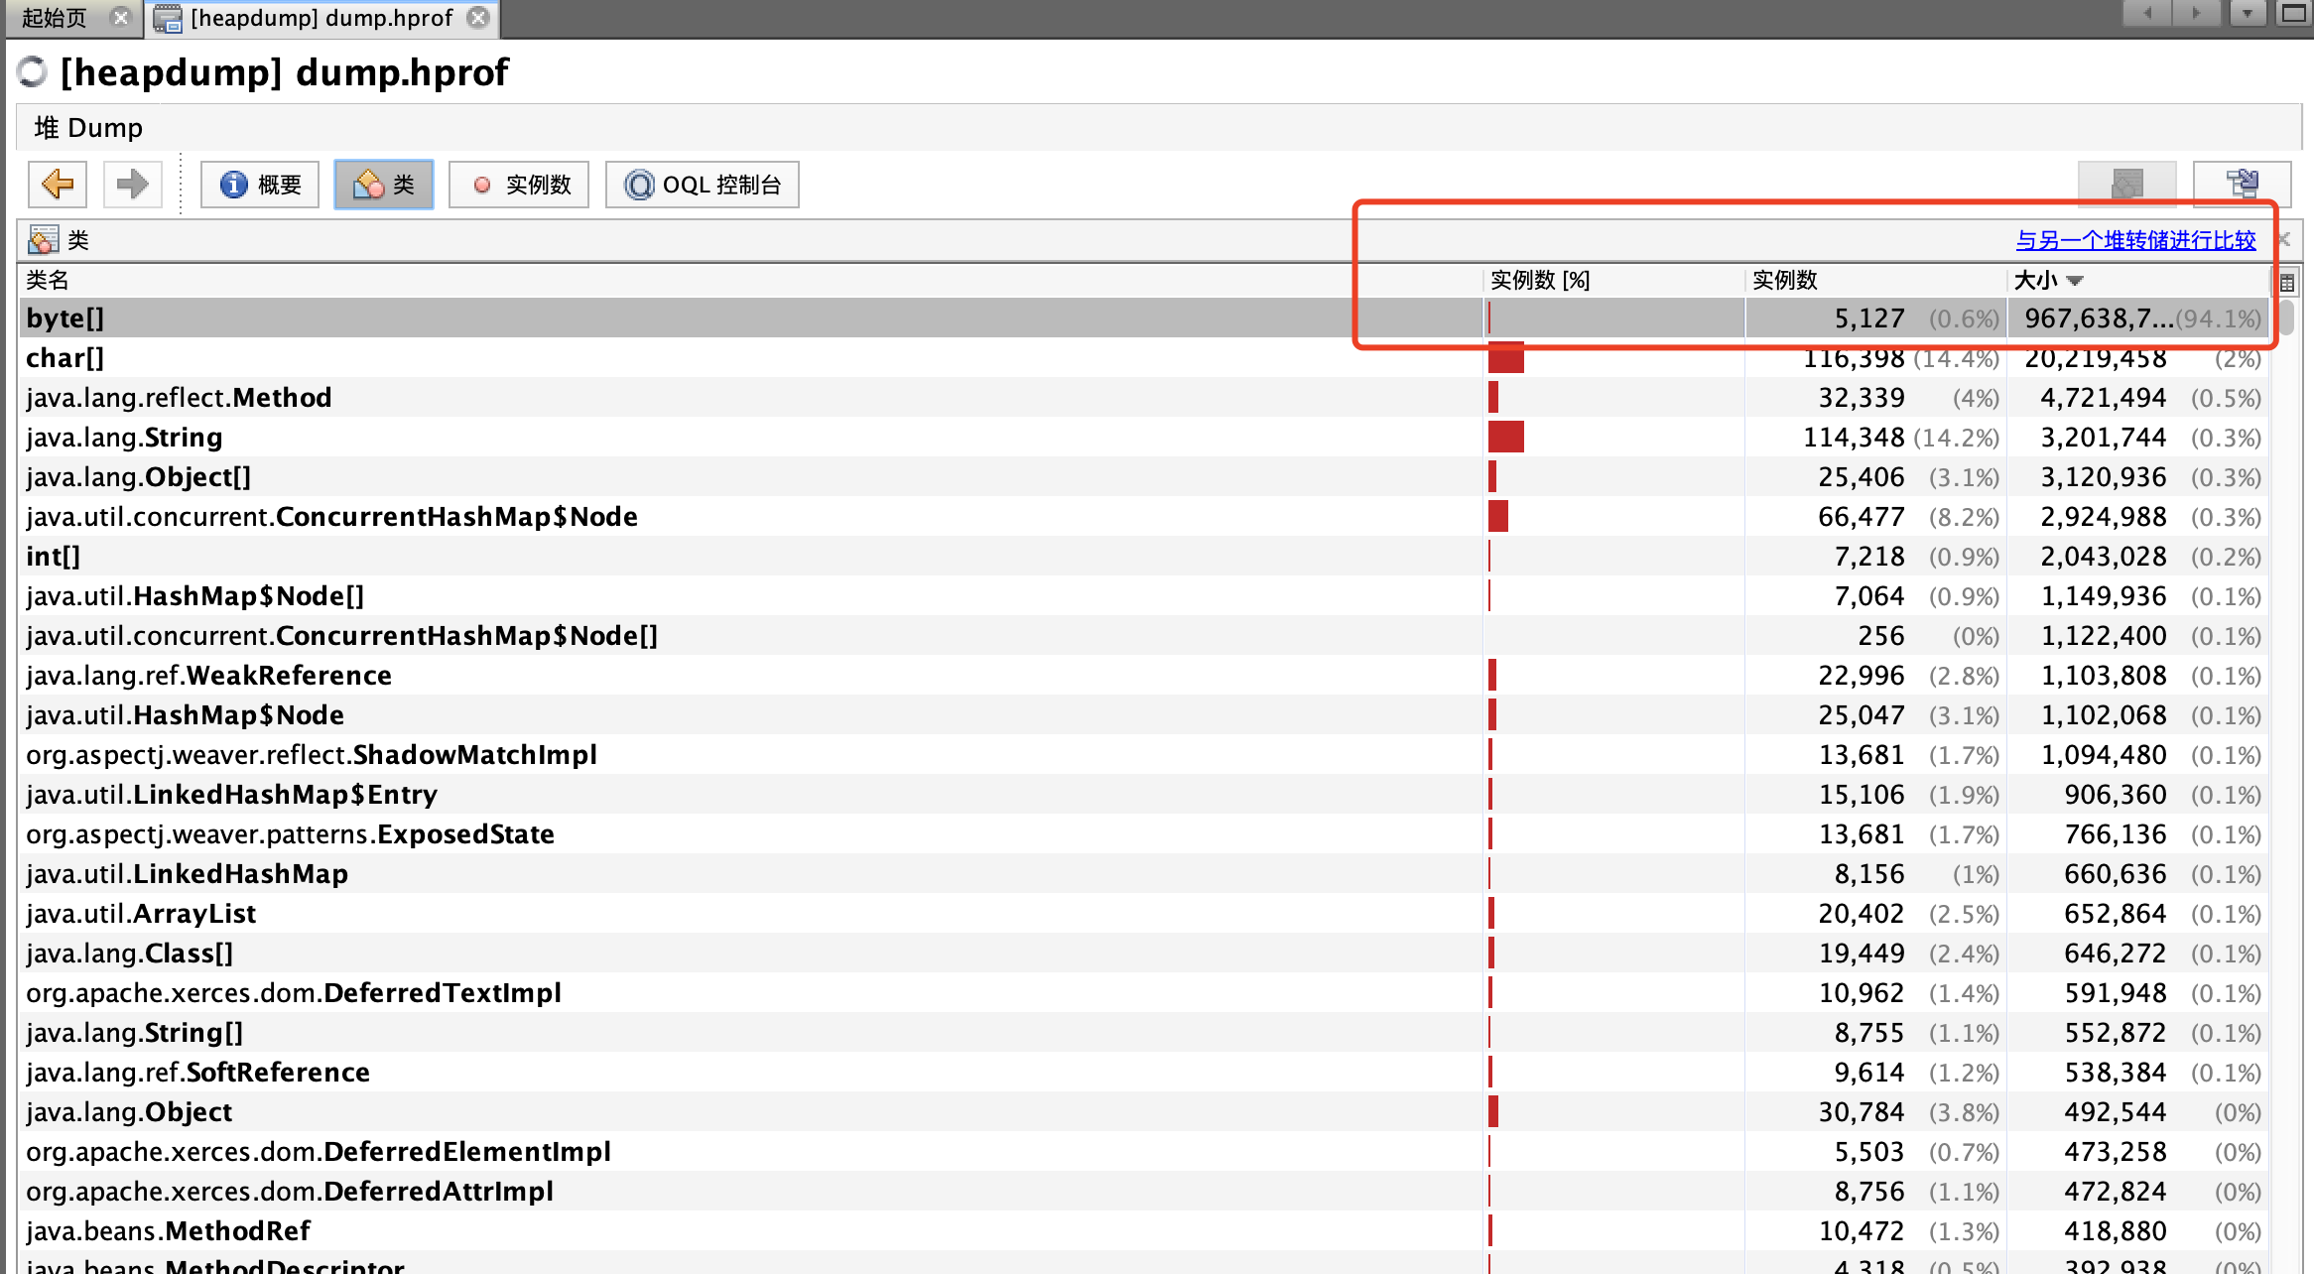This screenshot has width=2314, height=1274.
Task: Open the column chooser icon beside 大小 header
Action: pos(2286,282)
